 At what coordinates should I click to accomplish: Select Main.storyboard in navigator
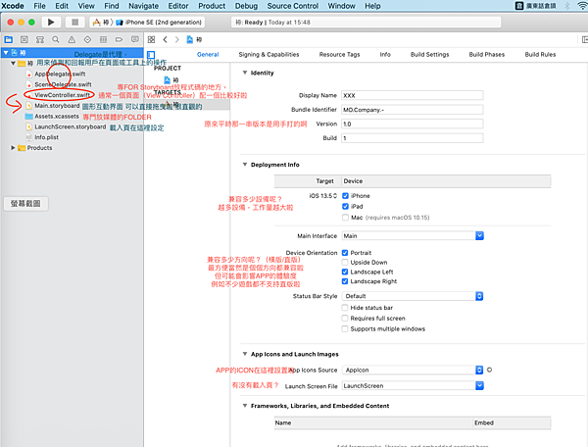57,106
